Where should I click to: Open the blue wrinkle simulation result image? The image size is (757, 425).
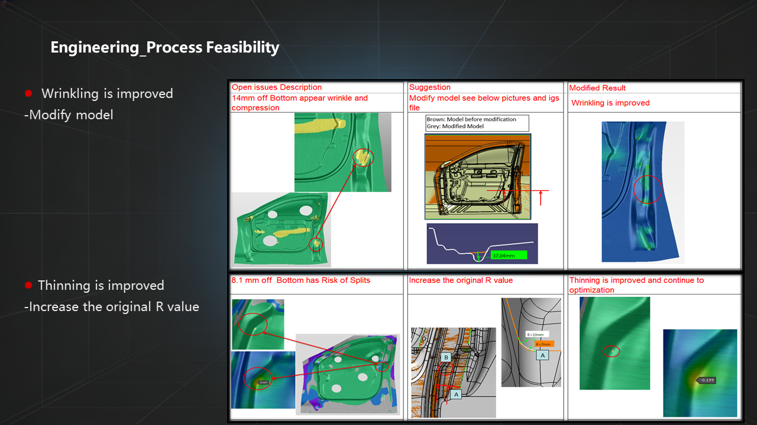(642, 192)
